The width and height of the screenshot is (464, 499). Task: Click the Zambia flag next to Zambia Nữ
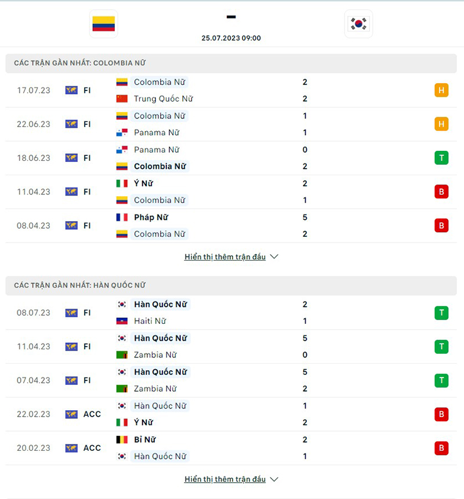click(x=122, y=355)
